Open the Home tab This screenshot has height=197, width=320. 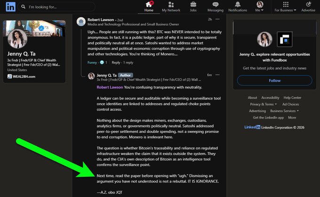coord(149,7)
